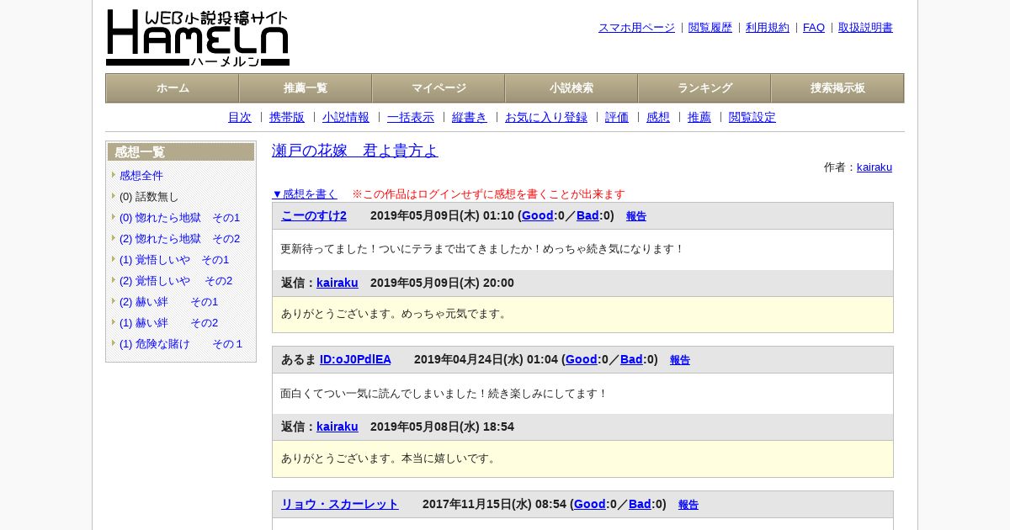Image resolution: width=1010 pixels, height=530 pixels.
Task: Vote Good on こーのすけ2's comment
Action: [x=538, y=216]
